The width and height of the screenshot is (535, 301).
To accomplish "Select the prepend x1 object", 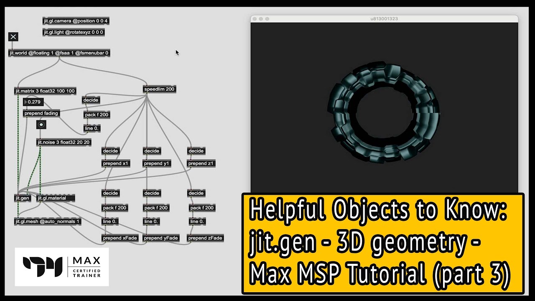I will (x=116, y=163).
